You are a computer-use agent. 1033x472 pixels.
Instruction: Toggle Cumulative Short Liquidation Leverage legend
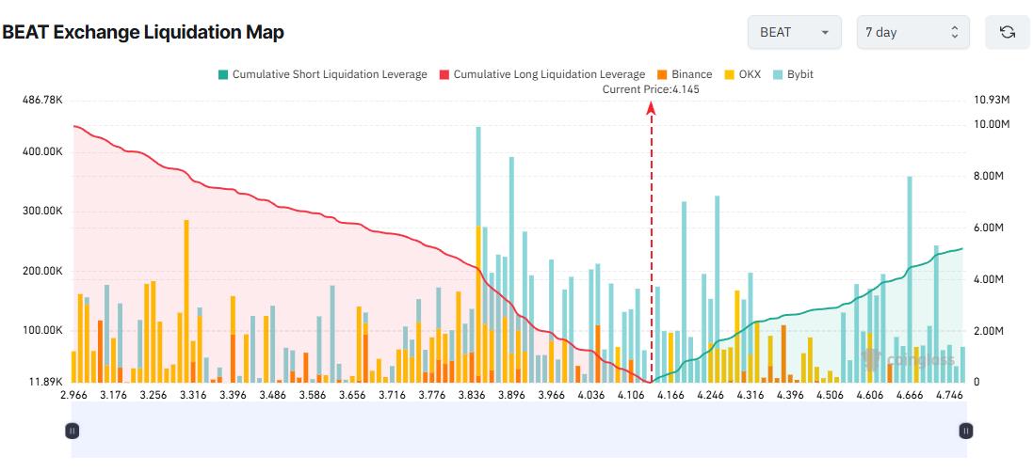pos(329,74)
